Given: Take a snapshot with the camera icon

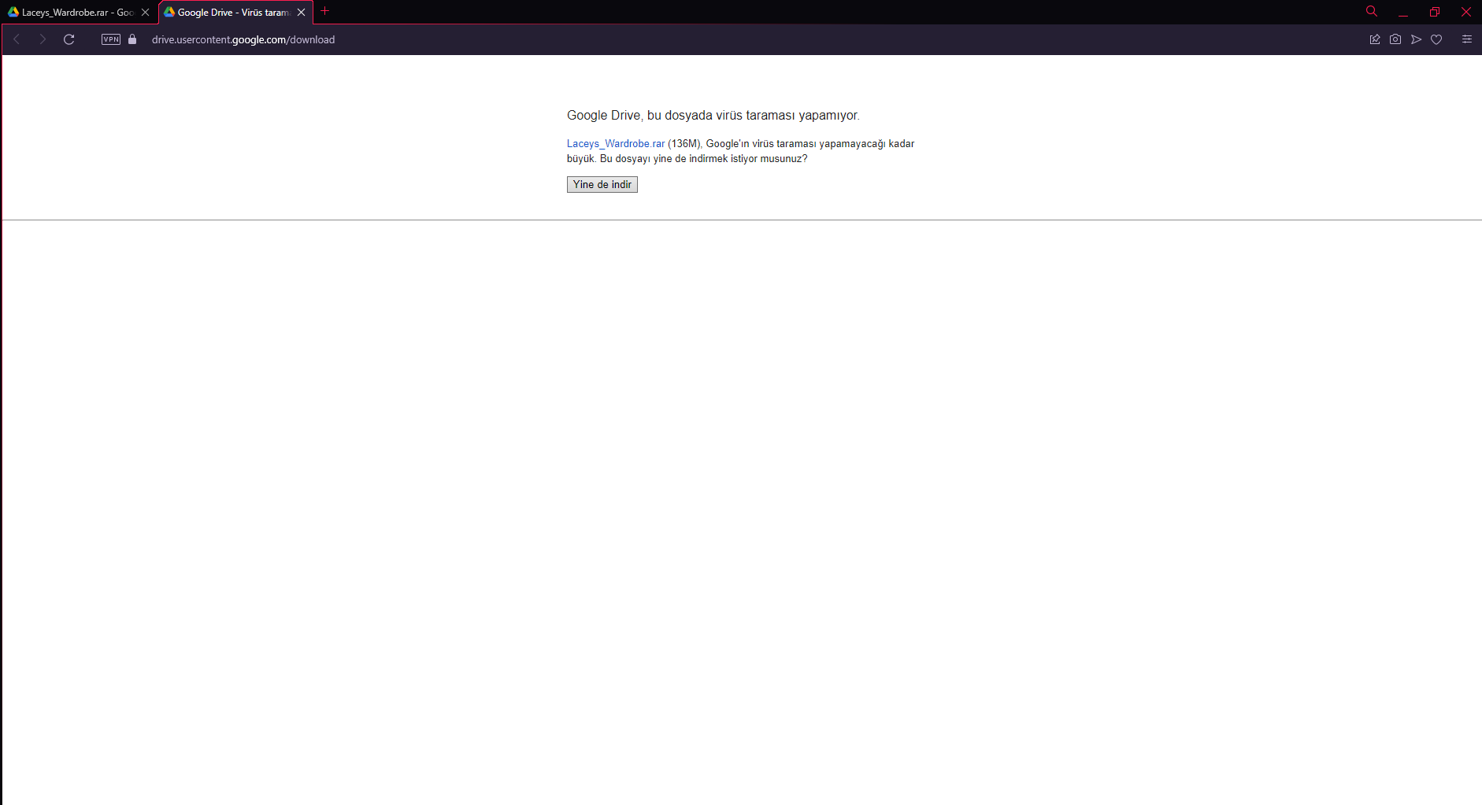Looking at the screenshot, I should (x=1395, y=39).
